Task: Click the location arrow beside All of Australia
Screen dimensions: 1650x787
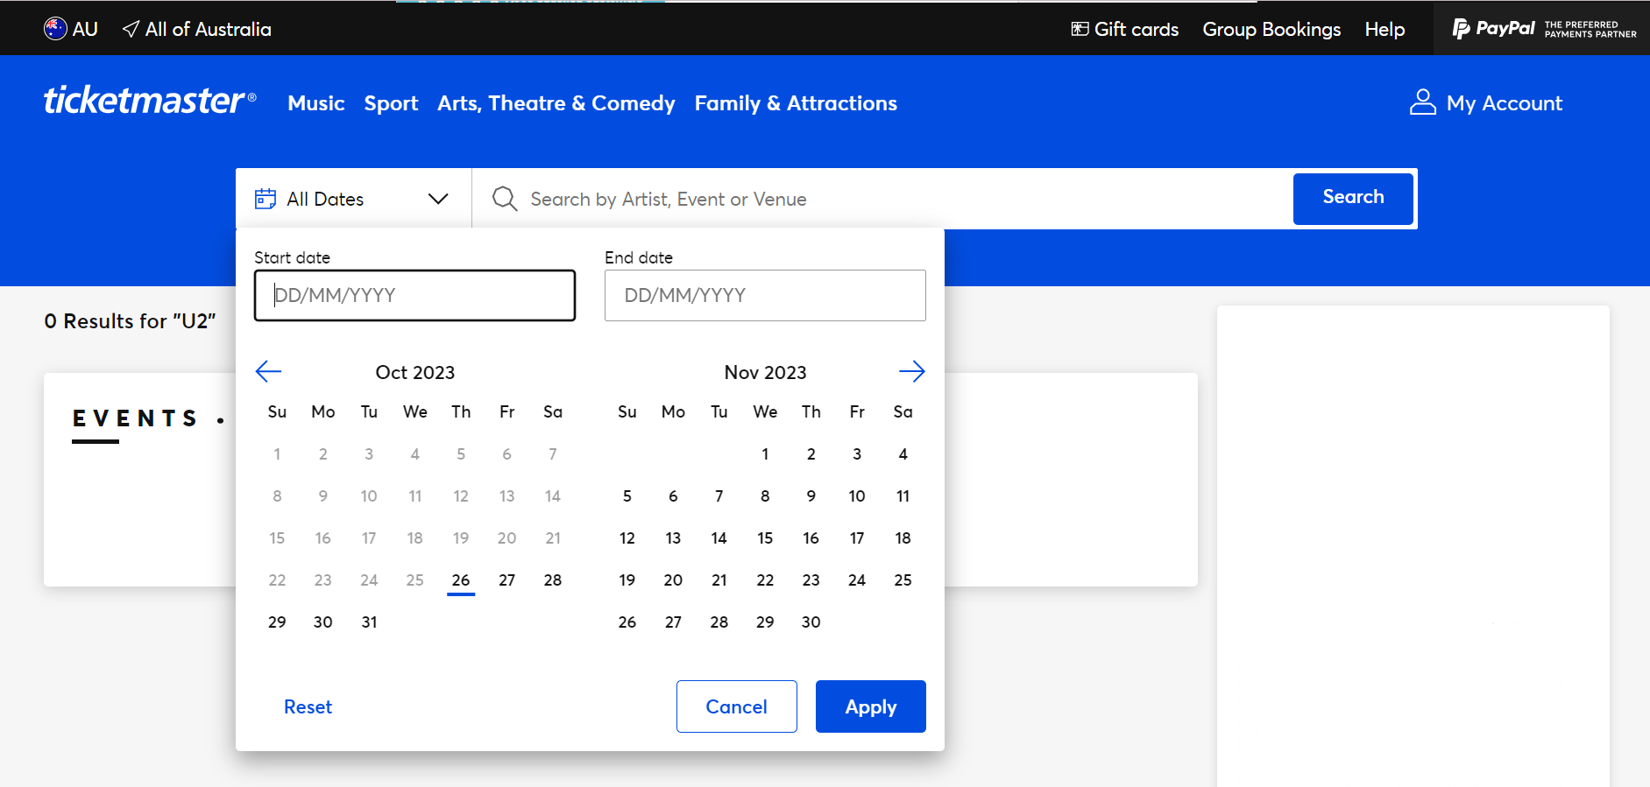Action: pyautogui.click(x=130, y=29)
